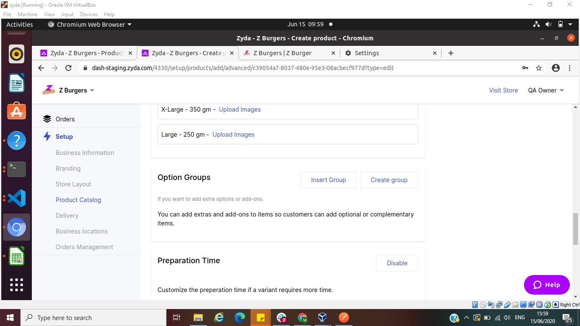
Task: Open the Help icon in the Ubuntu dock
Action: pyautogui.click(x=17, y=141)
